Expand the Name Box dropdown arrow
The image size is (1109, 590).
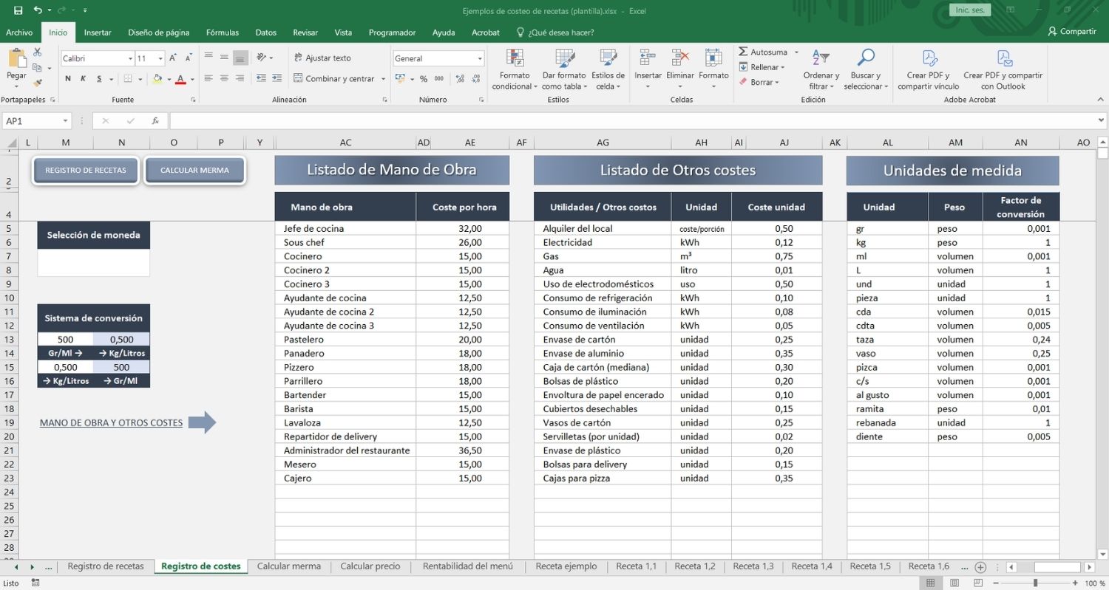pos(66,120)
